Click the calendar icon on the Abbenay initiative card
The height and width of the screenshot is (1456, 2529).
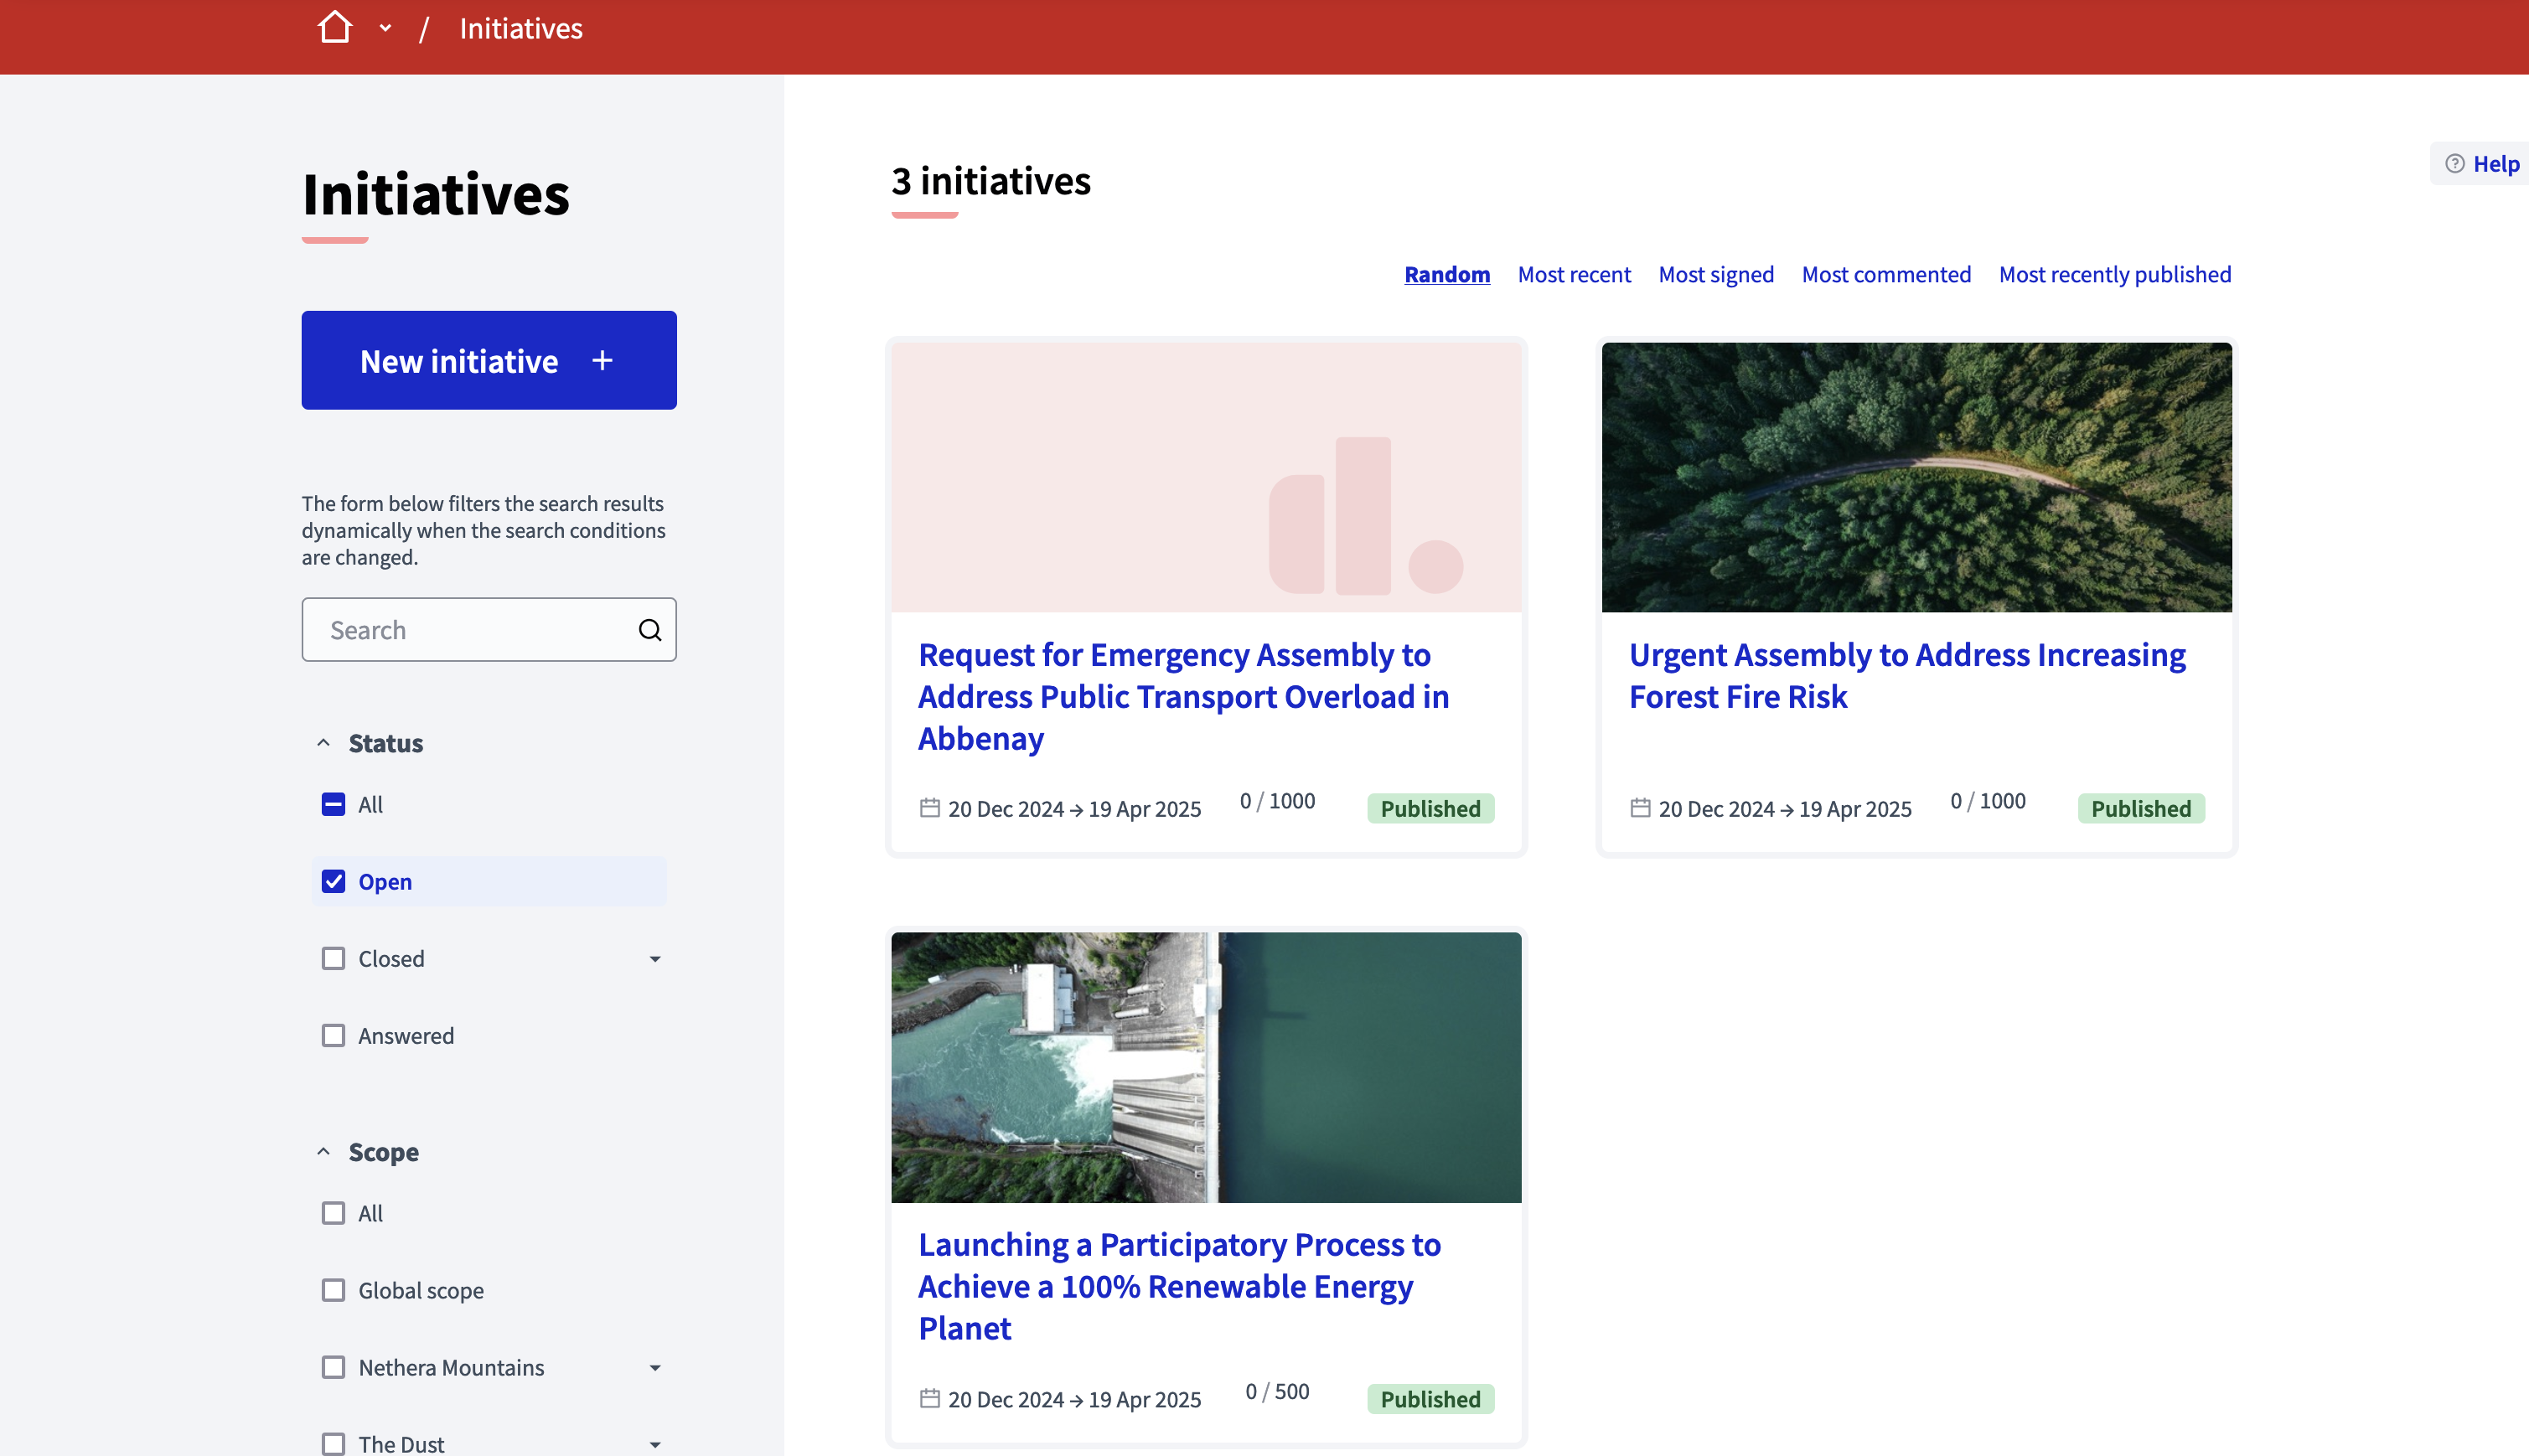930,808
